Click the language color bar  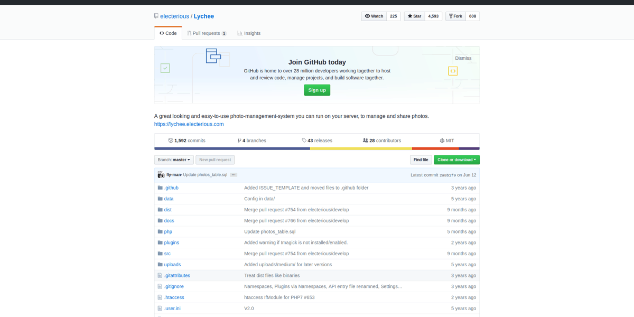coord(317,148)
